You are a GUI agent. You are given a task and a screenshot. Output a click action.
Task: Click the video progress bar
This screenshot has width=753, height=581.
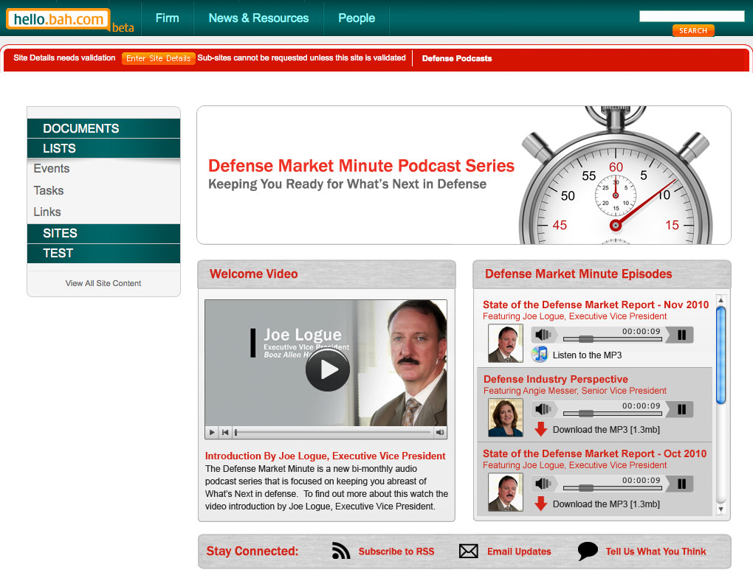pyautogui.click(x=333, y=432)
